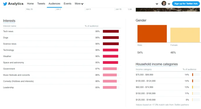The image size is (201, 109).
Task: Open the profile avatar picture
Action: (164, 4)
